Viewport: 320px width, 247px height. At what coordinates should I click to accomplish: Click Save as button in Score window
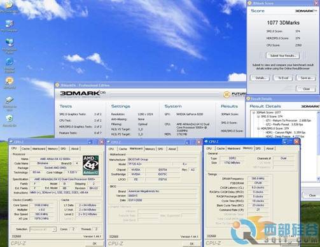tap(306, 78)
